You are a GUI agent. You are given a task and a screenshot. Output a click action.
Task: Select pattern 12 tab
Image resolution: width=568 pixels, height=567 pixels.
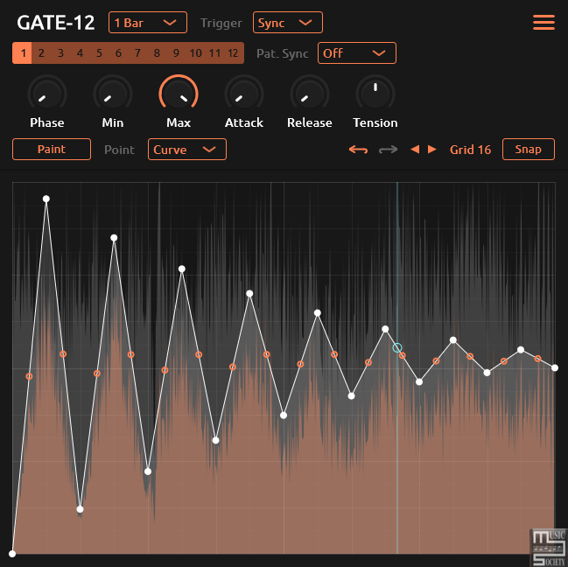point(234,53)
